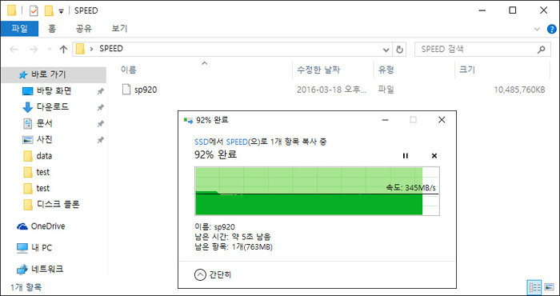The image size is (560, 296).
Task: Collapse details with 간단히 chevron
Action: [x=200, y=274]
